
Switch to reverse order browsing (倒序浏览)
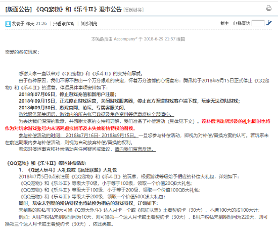point(88,24)
